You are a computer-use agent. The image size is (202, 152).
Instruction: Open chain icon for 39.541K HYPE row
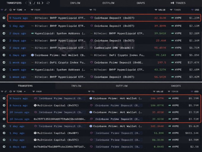4,33
